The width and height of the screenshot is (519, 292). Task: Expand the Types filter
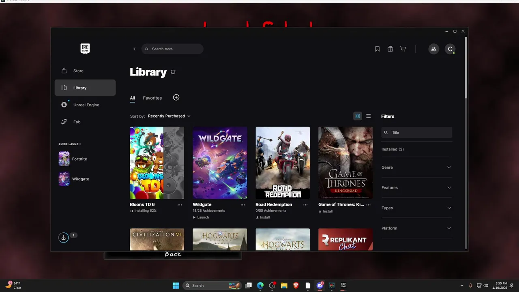point(416,208)
